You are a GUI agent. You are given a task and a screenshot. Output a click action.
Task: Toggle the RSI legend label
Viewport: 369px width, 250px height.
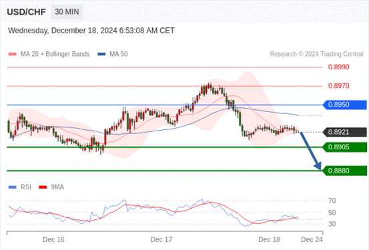pyautogui.click(x=25, y=187)
